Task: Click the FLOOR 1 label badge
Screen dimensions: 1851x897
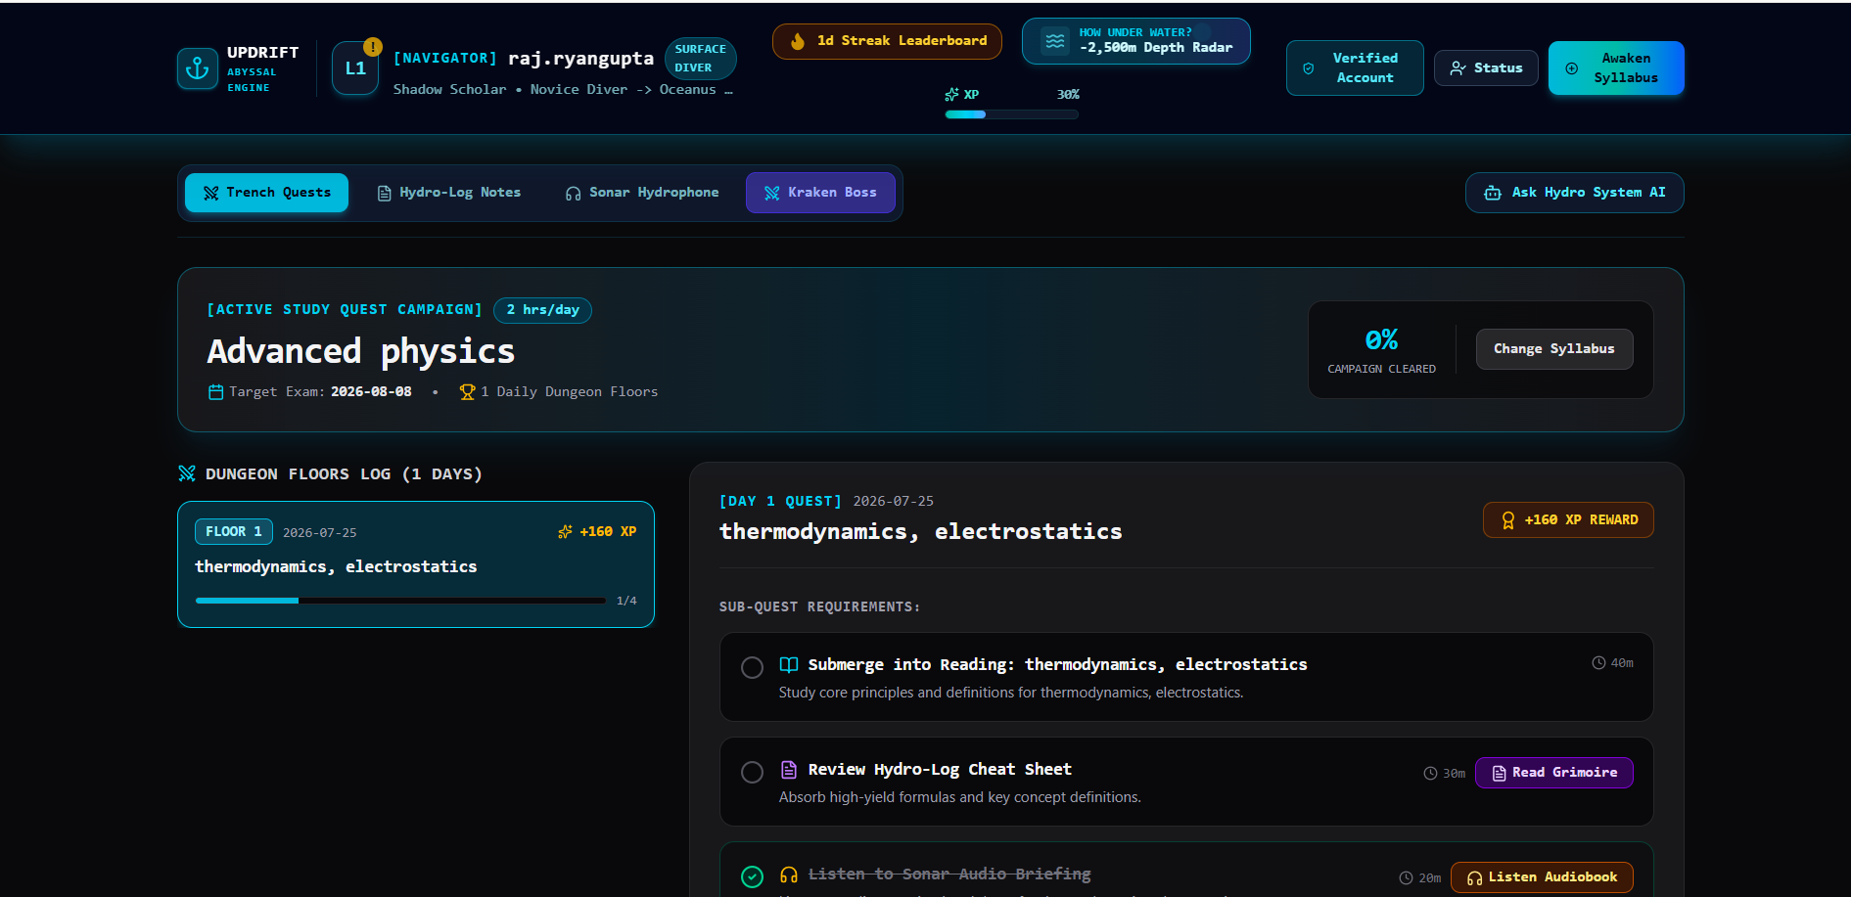Action: click(x=234, y=532)
